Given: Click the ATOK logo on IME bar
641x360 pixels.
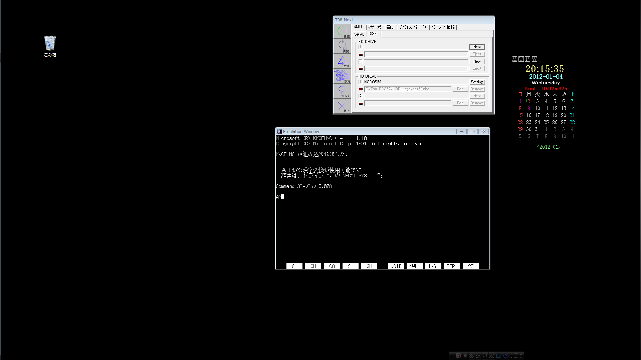Looking at the screenshot, I should [458, 356].
